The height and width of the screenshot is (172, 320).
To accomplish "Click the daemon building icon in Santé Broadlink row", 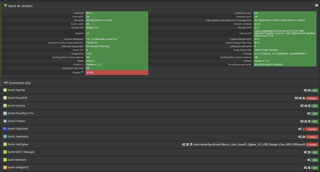I will (304, 98).
